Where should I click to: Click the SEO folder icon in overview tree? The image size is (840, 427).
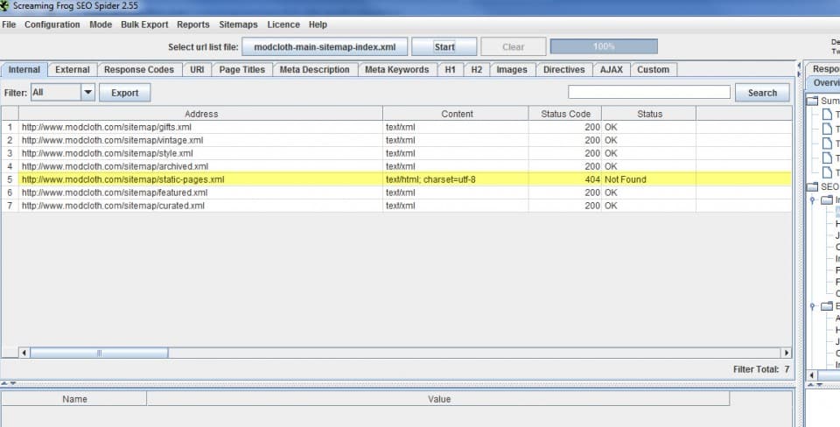pos(813,187)
